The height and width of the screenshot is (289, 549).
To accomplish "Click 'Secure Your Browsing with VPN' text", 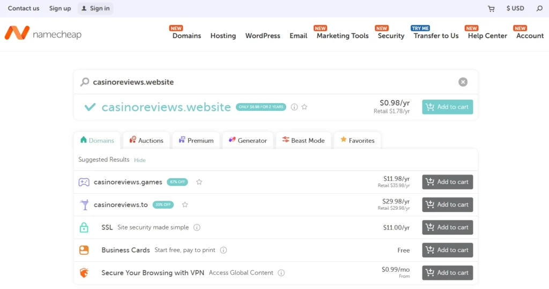I will point(153,273).
